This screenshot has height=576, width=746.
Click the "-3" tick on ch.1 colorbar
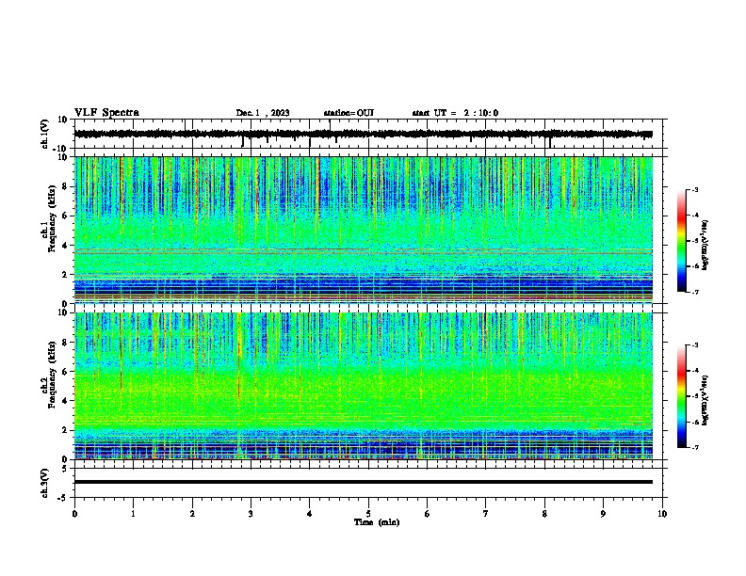point(695,189)
